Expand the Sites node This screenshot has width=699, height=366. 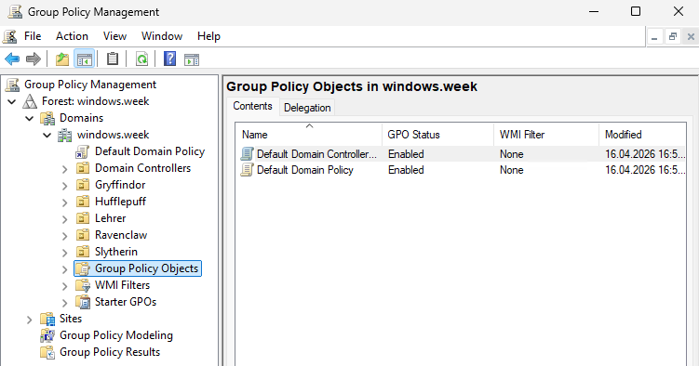[x=30, y=320]
